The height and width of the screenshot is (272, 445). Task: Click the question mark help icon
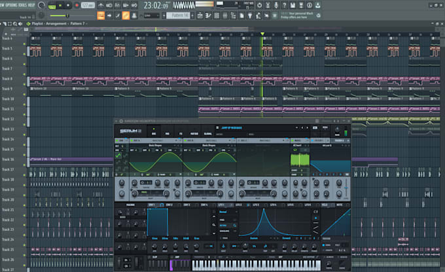point(285,5)
